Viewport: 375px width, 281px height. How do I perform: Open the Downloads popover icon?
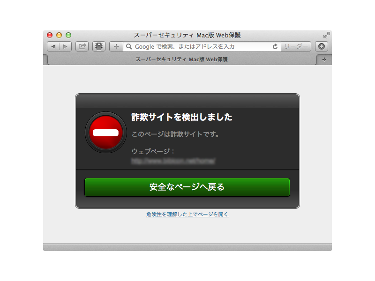tap(321, 46)
